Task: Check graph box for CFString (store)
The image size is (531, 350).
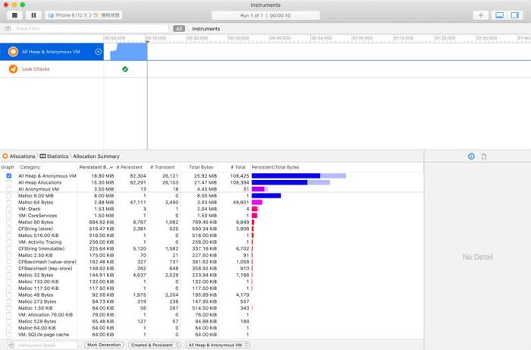Action: click(x=9, y=229)
